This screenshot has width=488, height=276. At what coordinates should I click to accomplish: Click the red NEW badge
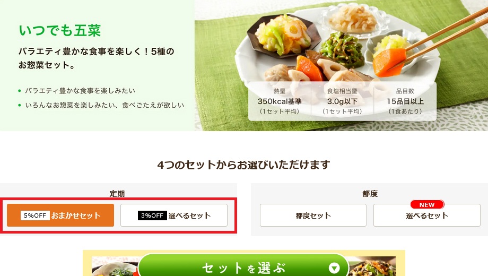(x=427, y=205)
